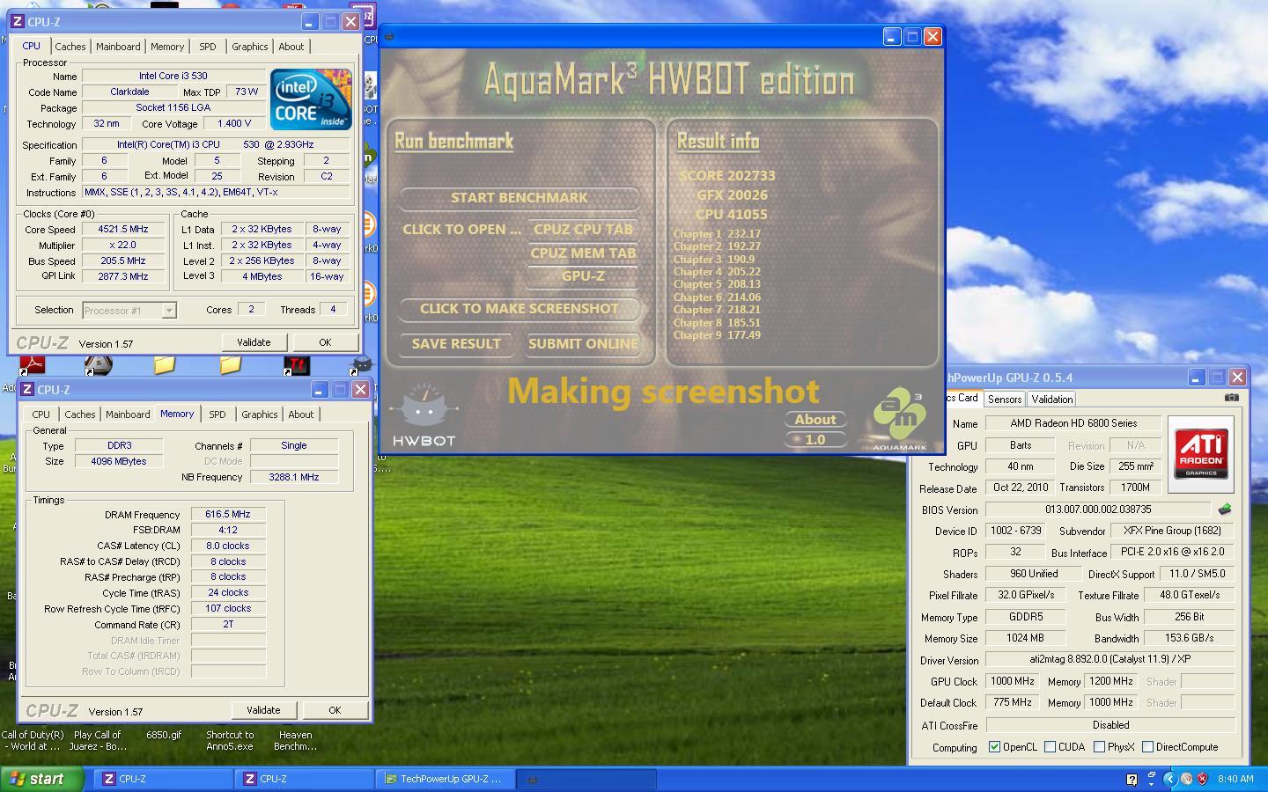Open the Adobe Reader desktop shortcut
Viewport: 1268px width, 792px height.
click(32, 364)
